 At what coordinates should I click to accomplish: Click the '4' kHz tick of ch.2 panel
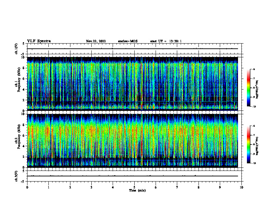click(24, 146)
